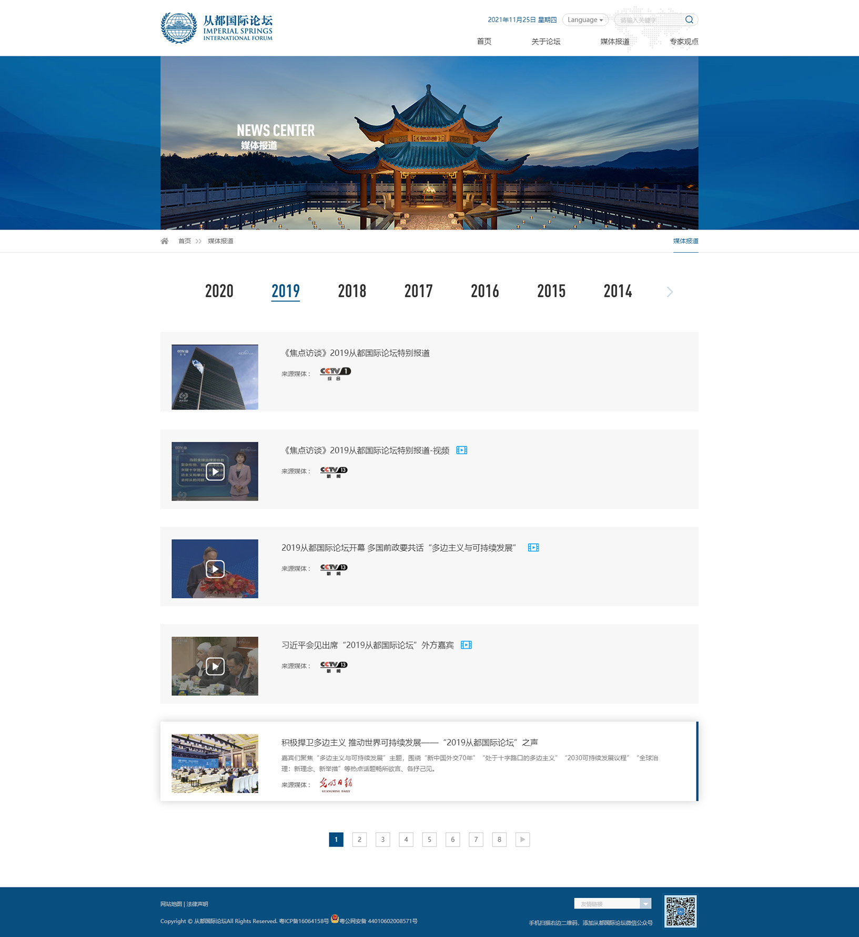Open 关于论坛 navigation menu
The image size is (859, 937).
[545, 42]
